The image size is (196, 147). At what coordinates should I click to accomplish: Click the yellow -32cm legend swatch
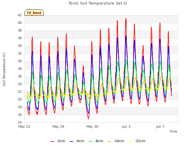pyautogui.click(x=131, y=141)
